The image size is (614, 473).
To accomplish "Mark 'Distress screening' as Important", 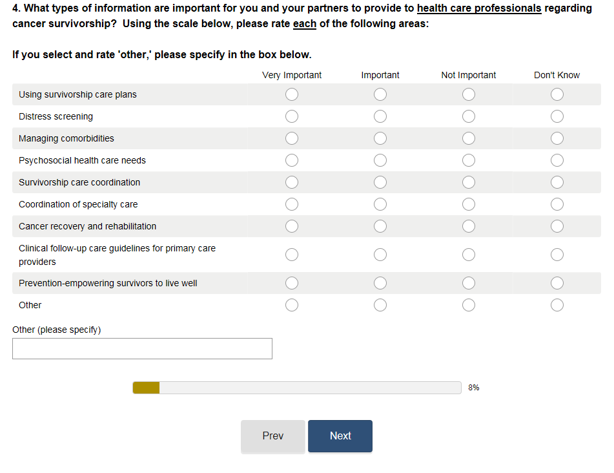I will click(x=380, y=117).
